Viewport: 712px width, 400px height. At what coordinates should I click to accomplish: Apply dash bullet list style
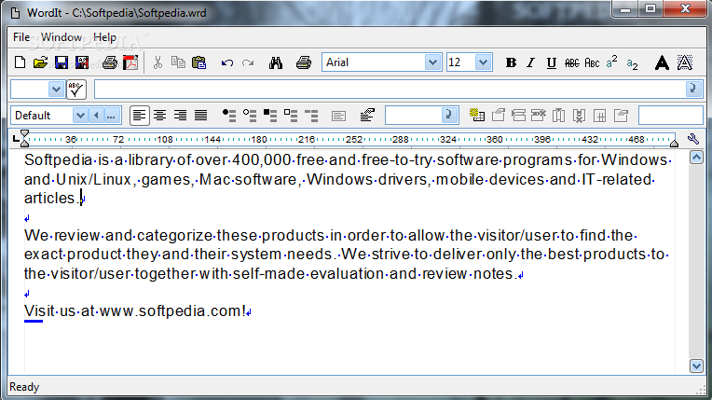click(311, 115)
